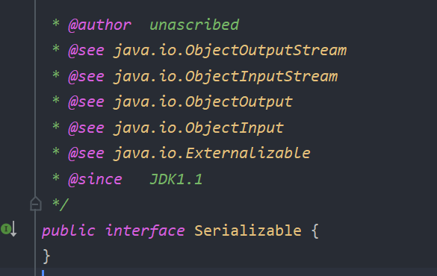Click the @since Javadoc tag
Image resolution: width=437 pixels, height=276 pixels.
96,179
